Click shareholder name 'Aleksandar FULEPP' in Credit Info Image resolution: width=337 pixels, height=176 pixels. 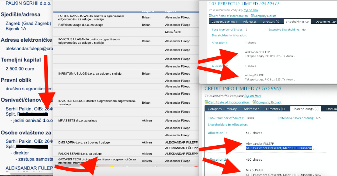point(260,144)
